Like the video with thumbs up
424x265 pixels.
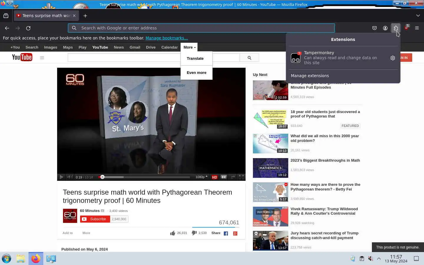tap(173, 233)
